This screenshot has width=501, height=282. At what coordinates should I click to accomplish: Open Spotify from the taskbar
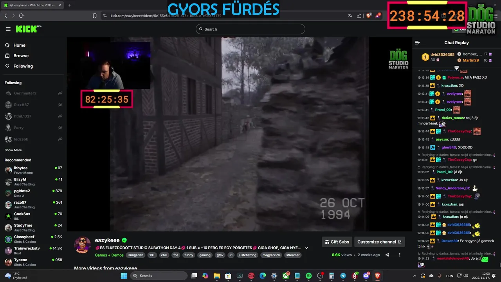click(308, 276)
